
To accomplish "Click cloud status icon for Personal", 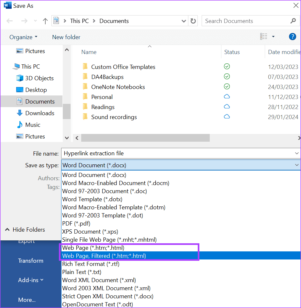I will (x=227, y=96).
